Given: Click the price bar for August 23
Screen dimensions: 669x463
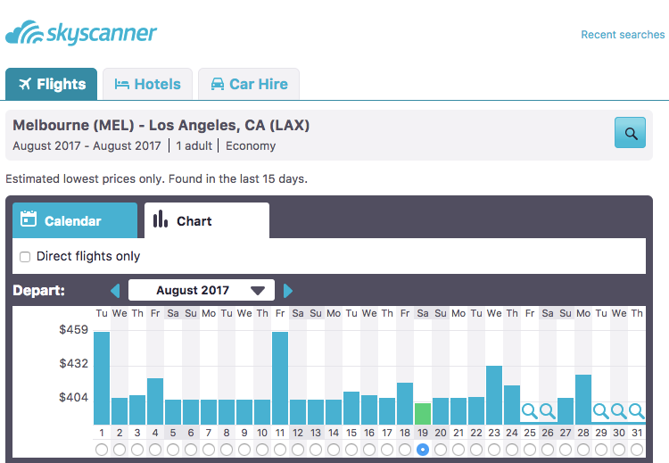Looking at the screenshot, I should click(494, 395).
